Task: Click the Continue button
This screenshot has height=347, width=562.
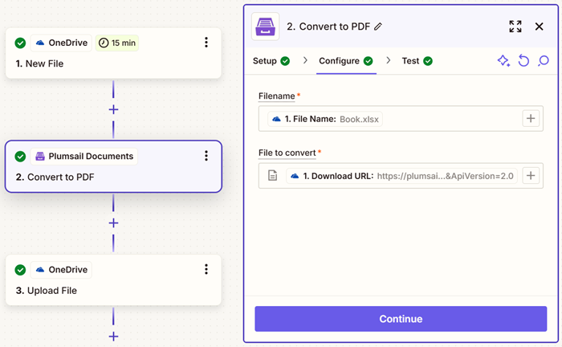Action: pos(401,319)
